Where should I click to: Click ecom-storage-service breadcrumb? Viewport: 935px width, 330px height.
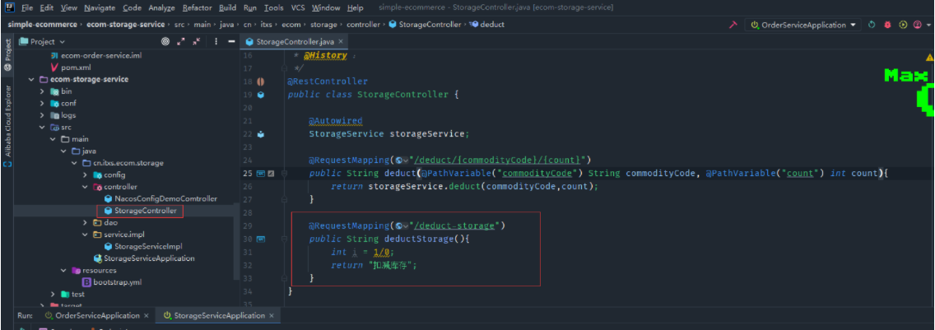pyautogui.click(x=126, y=25)
